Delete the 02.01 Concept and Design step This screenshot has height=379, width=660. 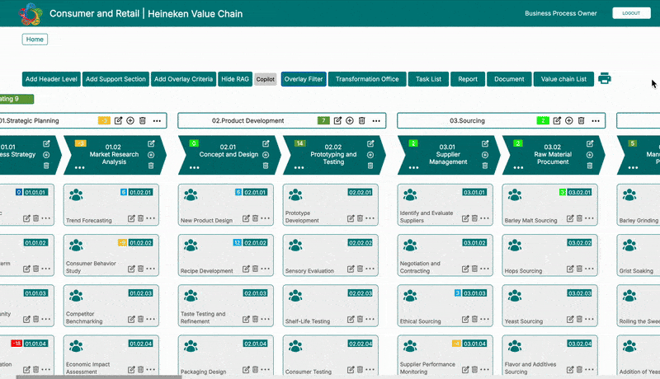(266, 166)
